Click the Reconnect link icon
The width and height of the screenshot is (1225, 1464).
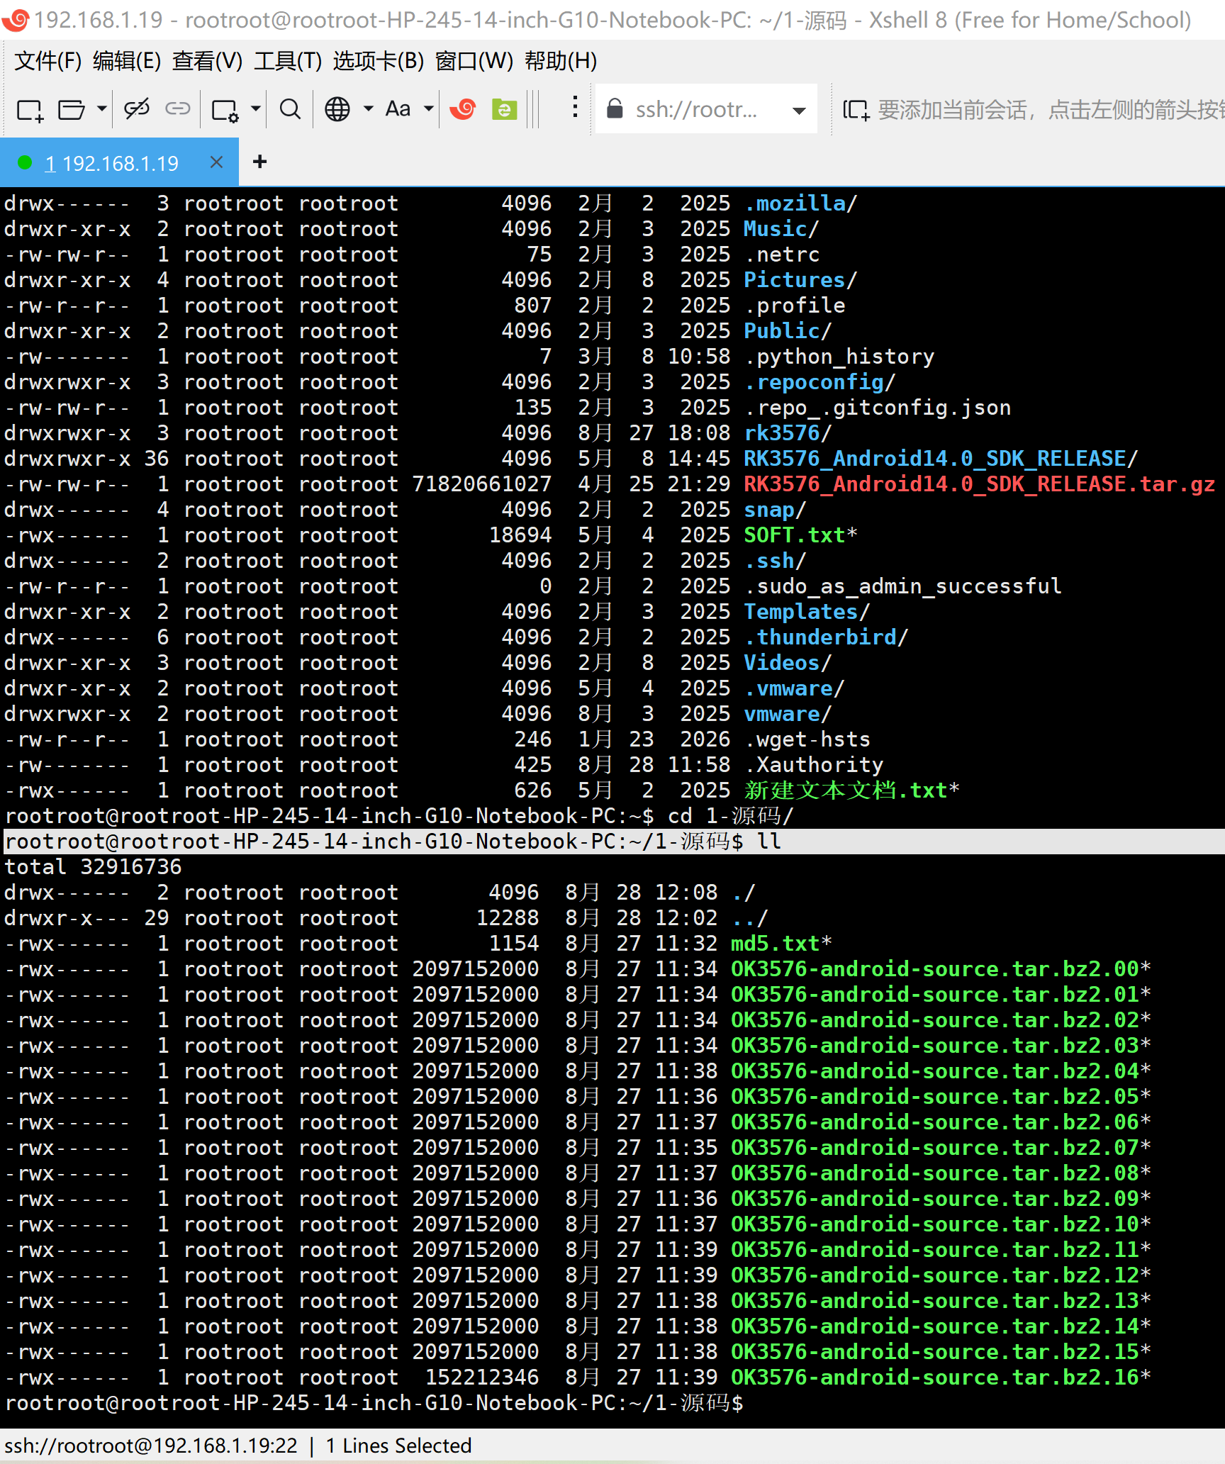point(178,108)
